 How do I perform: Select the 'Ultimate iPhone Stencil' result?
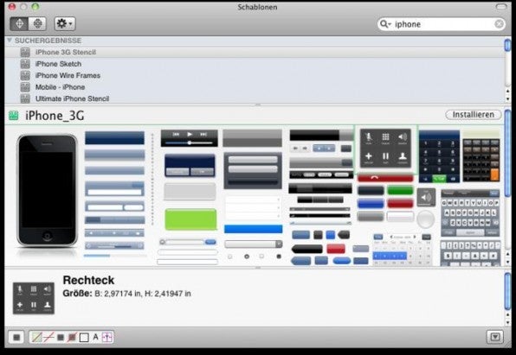pyautogui.click(x=255, y=98)
